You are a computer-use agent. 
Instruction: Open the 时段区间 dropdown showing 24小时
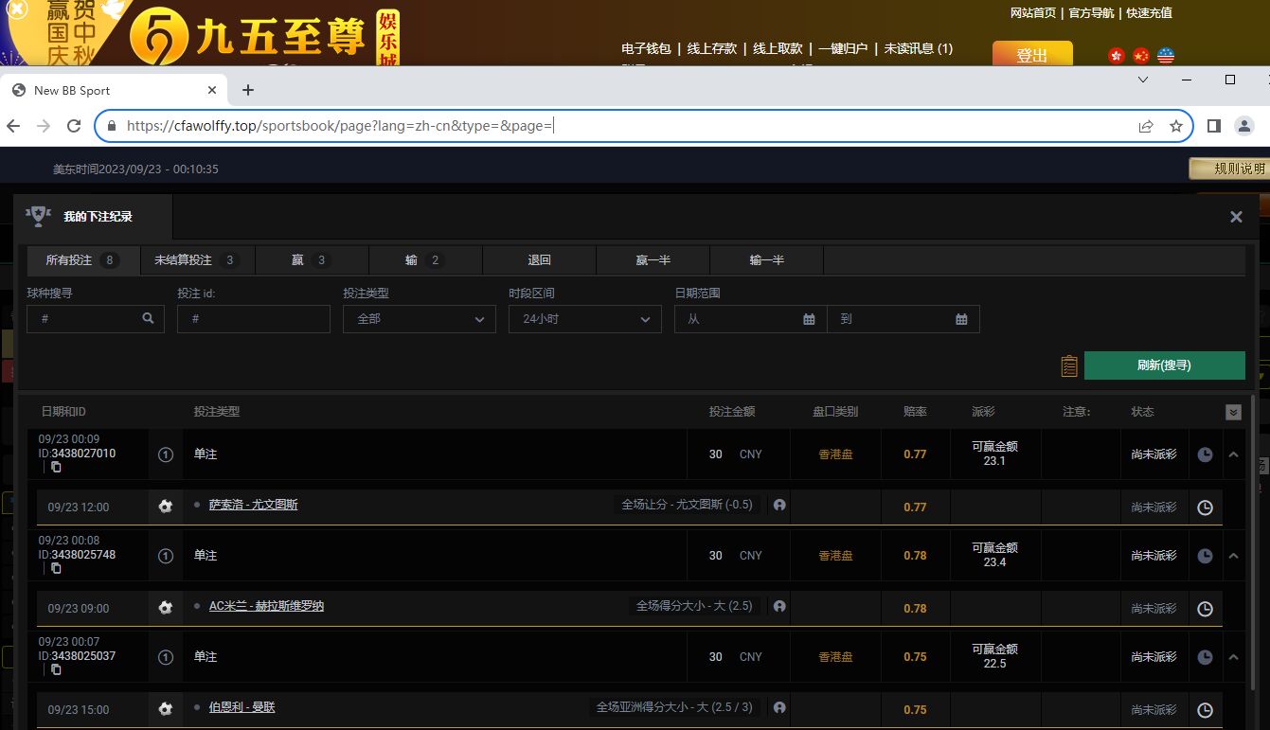tap(584, 319)
